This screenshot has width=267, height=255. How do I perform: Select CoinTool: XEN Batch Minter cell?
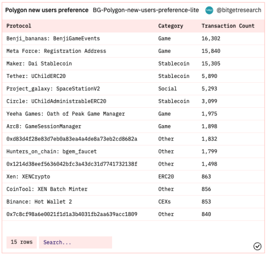47,189
